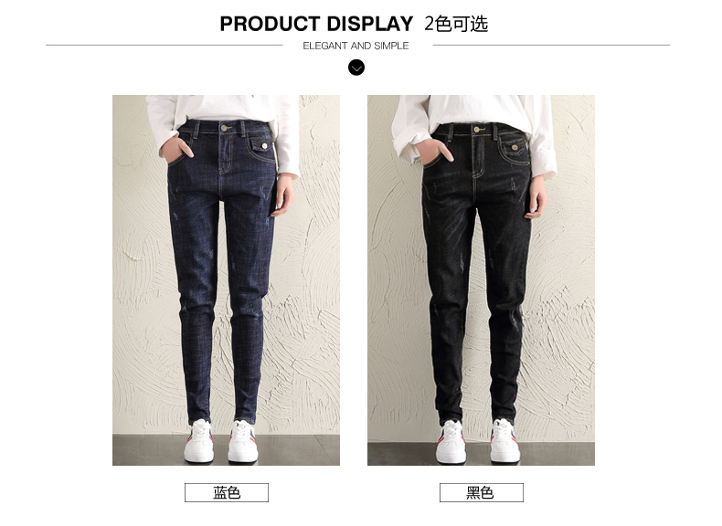Click the left white sneaker in blue photo
722x526 pixels.
(199, 441)
